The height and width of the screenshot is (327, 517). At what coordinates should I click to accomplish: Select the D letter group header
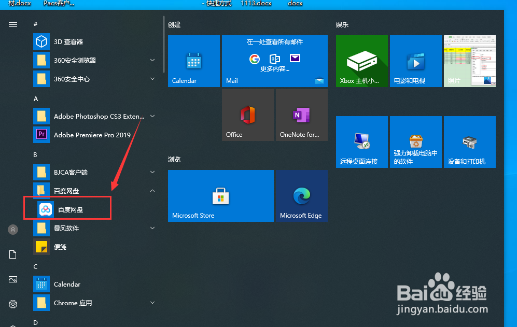[x=36, y=322]
